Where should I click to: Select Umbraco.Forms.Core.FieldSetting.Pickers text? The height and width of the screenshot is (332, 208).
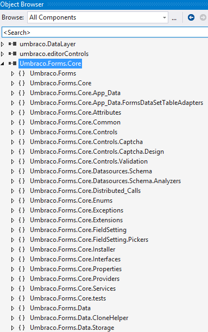point(89,240)
